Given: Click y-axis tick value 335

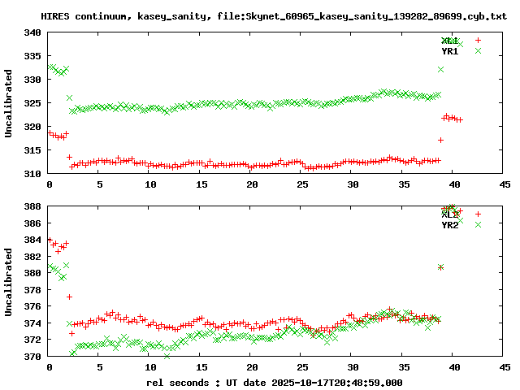Looking at the screenshot, I should tap(32, 56).
